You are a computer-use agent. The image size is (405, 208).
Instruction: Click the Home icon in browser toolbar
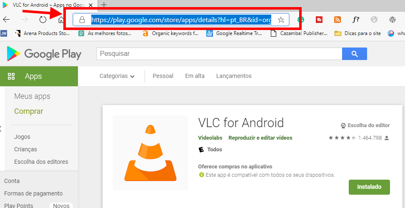61,19
